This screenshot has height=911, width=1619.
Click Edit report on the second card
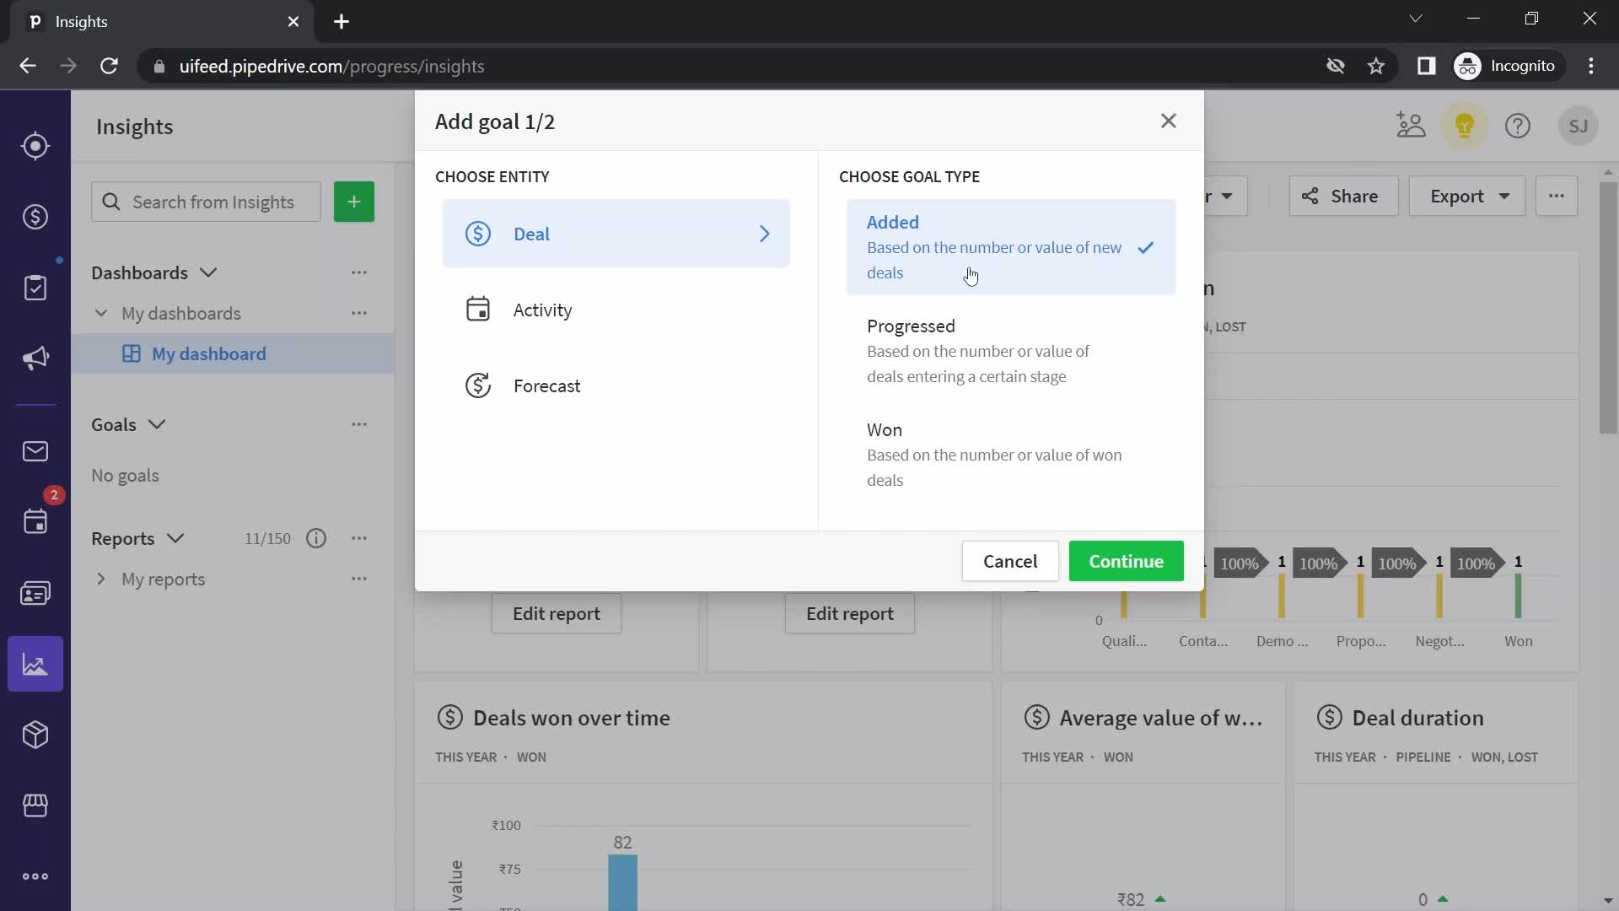click(x=850, y=613)
